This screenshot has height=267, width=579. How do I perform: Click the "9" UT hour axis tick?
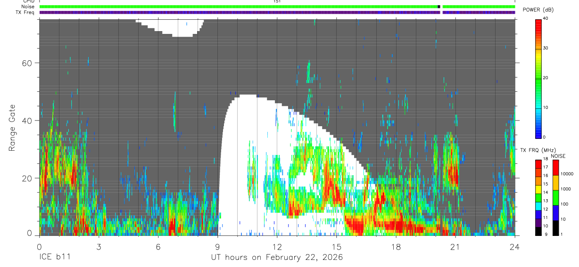[217, 246]
